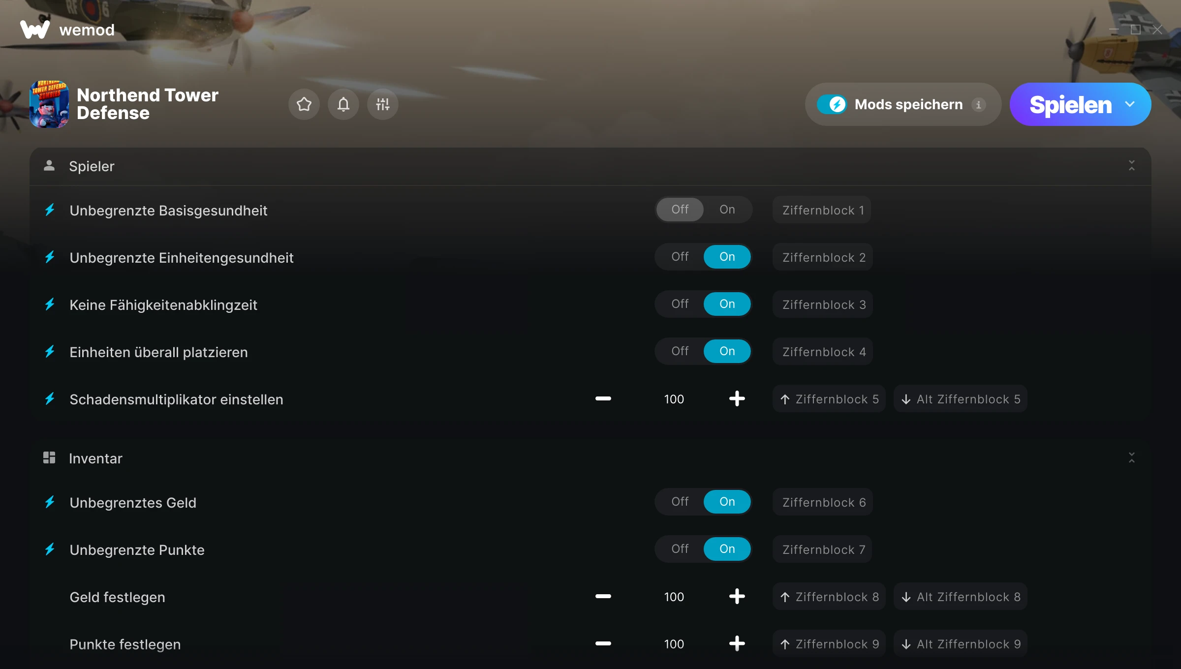The width and height of the screenshot is (1181, 669).
Task: Turn off Unbegrenzte Einheitengesundheit
Action: tap(680, 257)
